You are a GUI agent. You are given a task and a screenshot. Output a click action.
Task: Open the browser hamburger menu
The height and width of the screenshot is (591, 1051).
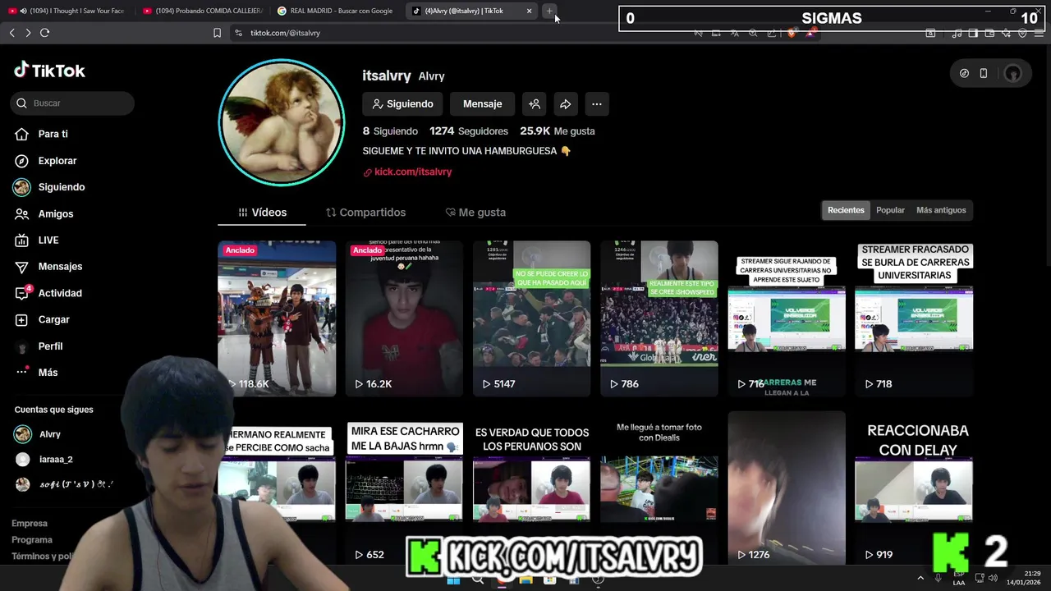coord(1039,34)
